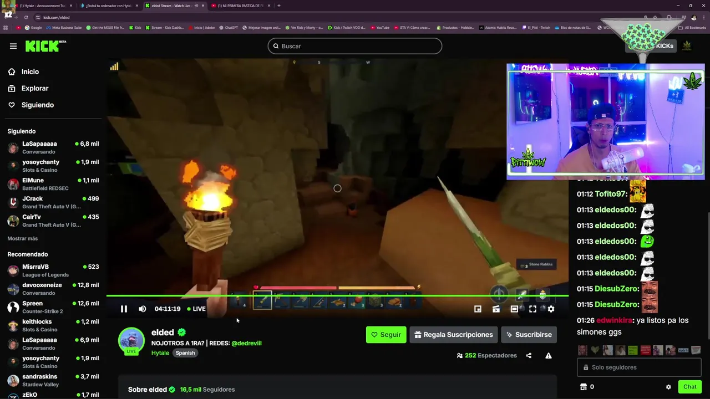Switch to MI PRIMERA PARTIDA browser tab
This screenshot has width=710, height=399.
pyautogui.click(x=240, y=6)
